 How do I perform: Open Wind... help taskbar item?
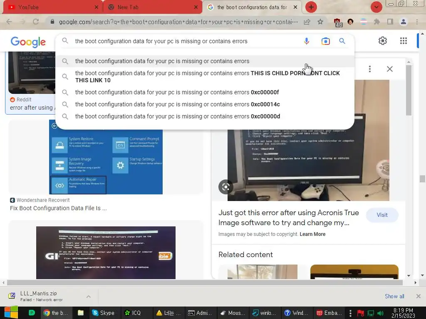[x=296, y=313]
